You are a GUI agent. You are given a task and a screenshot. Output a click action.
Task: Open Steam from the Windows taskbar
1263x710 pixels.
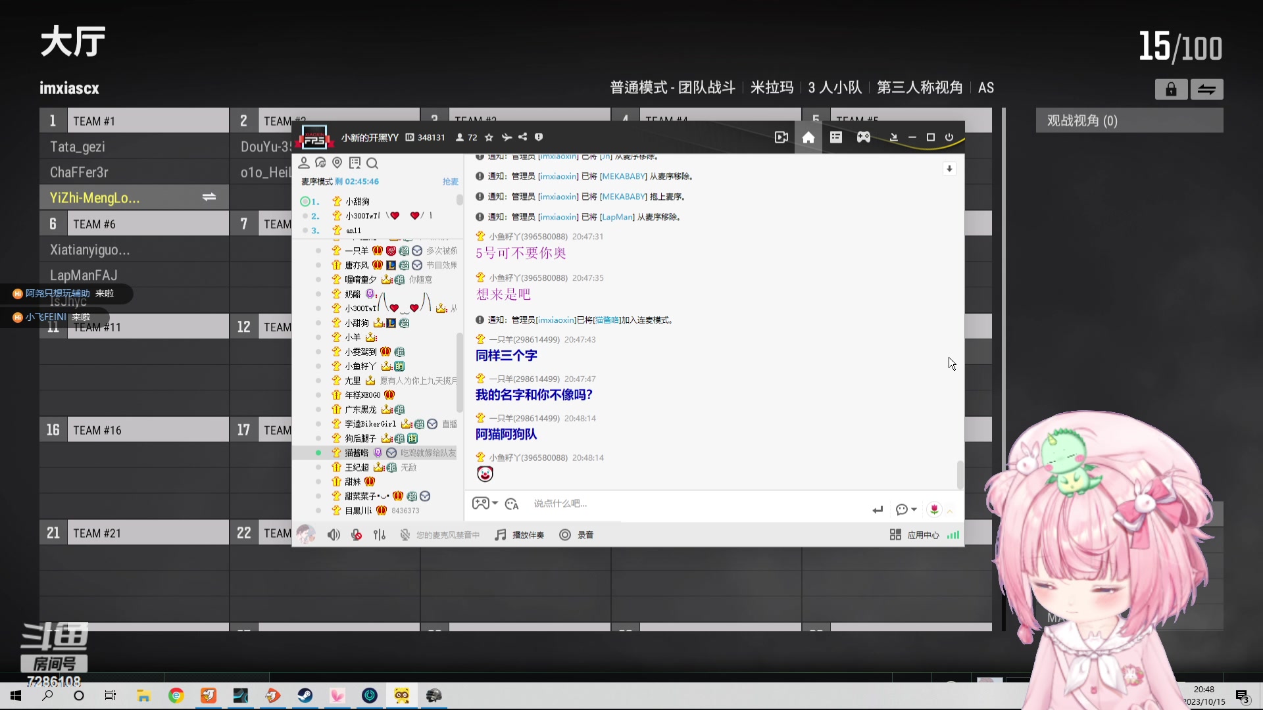(305, 696)
